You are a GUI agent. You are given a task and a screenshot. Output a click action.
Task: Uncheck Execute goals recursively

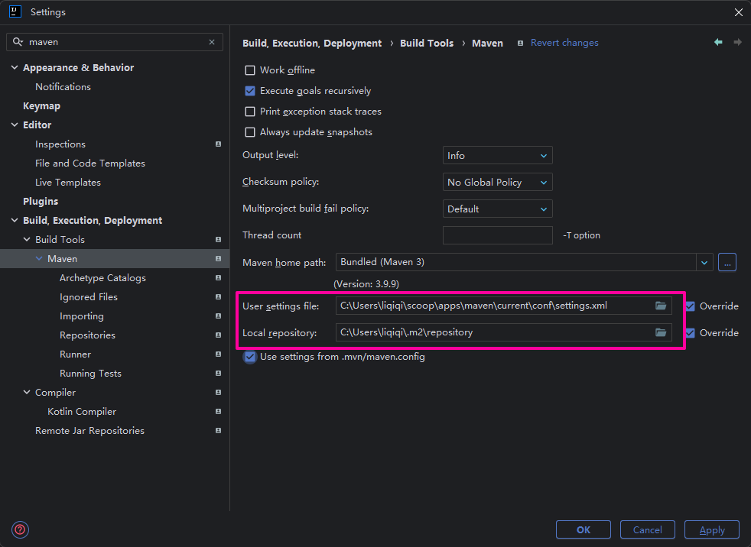coord(250,91)
